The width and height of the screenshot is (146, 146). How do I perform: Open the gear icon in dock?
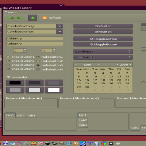point(118,144)
